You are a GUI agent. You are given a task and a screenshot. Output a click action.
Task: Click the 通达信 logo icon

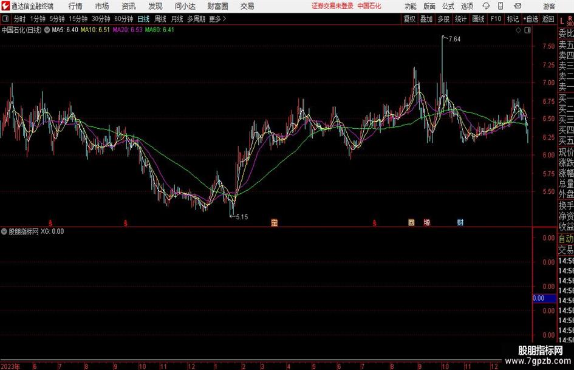[5, 6]
